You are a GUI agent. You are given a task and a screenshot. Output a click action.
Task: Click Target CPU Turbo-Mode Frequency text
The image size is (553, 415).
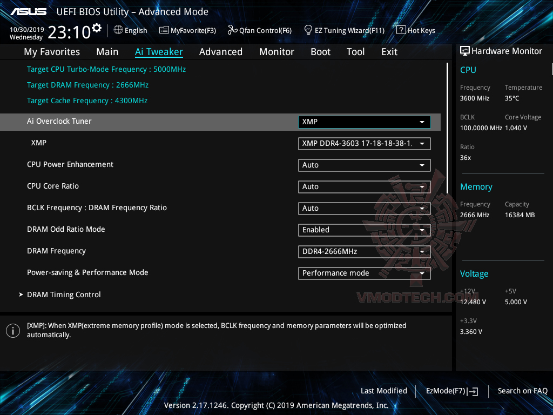pos(106,70)
